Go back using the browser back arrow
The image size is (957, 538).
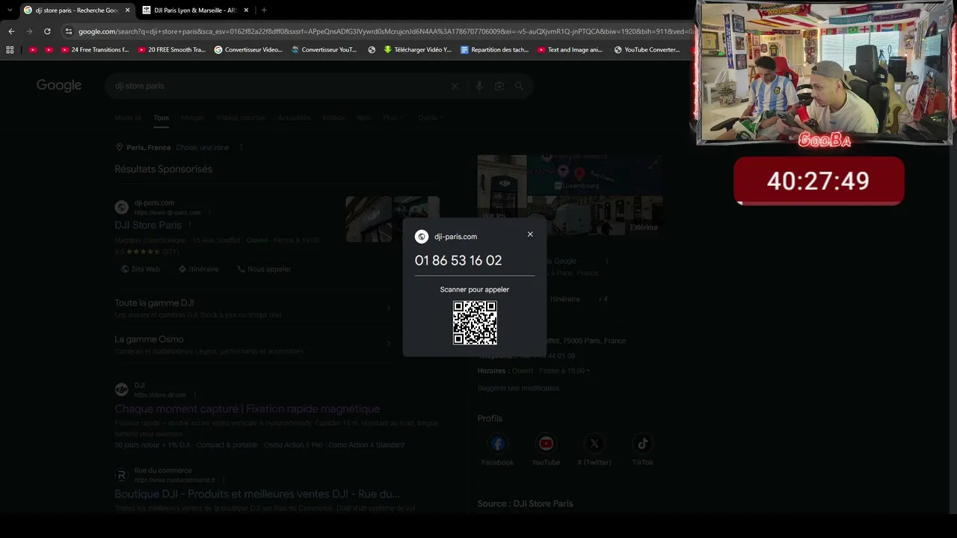pos(11,31)
